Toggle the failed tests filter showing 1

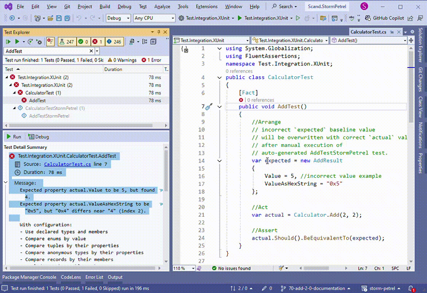[x=97, y=42]
